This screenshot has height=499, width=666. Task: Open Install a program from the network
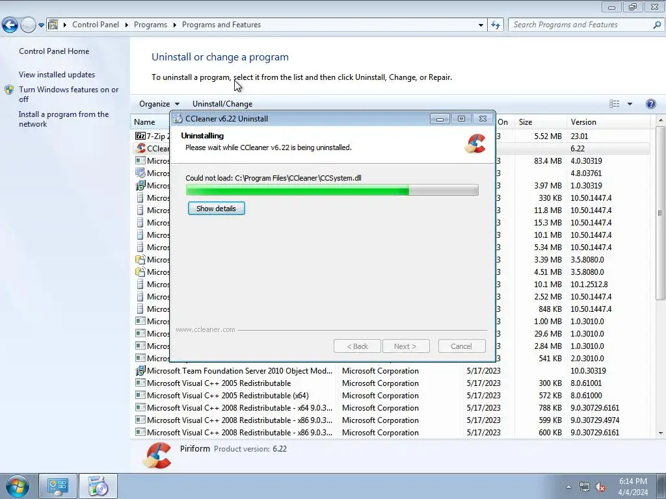[x=64, y=119]
